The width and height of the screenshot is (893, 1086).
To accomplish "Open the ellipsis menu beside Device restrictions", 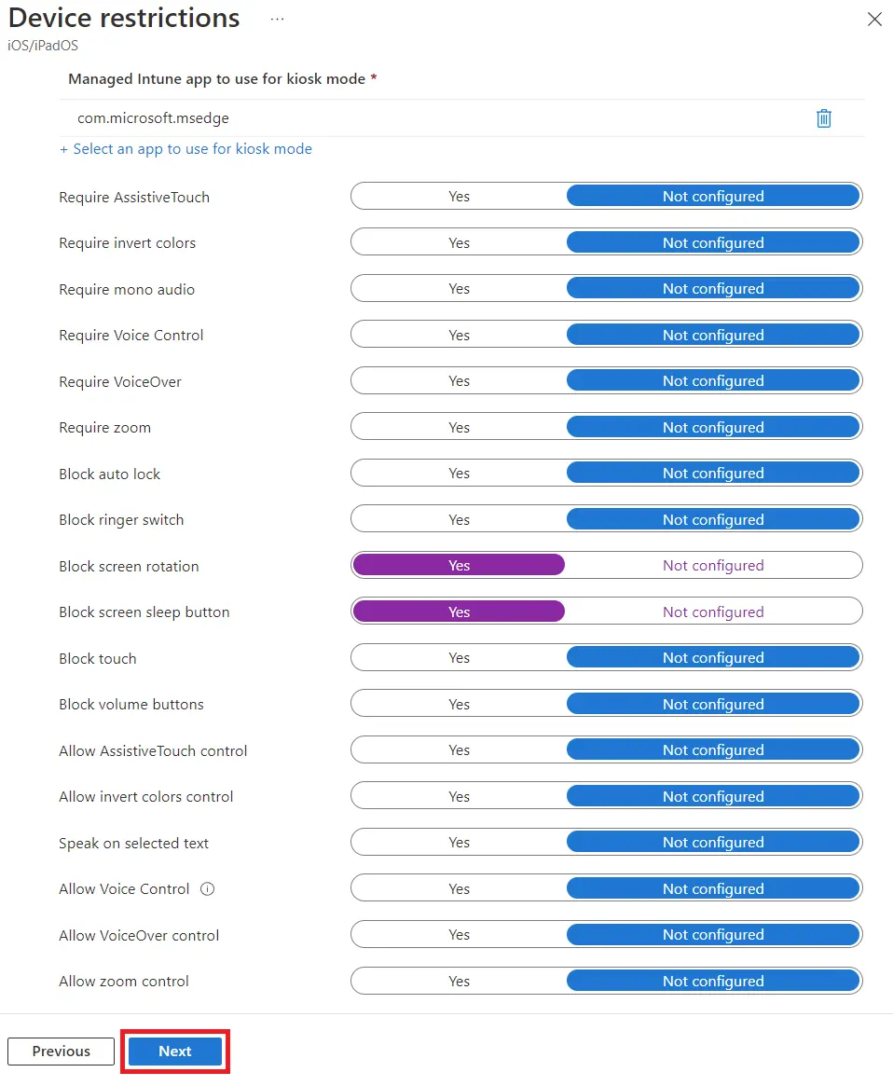I will (277, 19).
